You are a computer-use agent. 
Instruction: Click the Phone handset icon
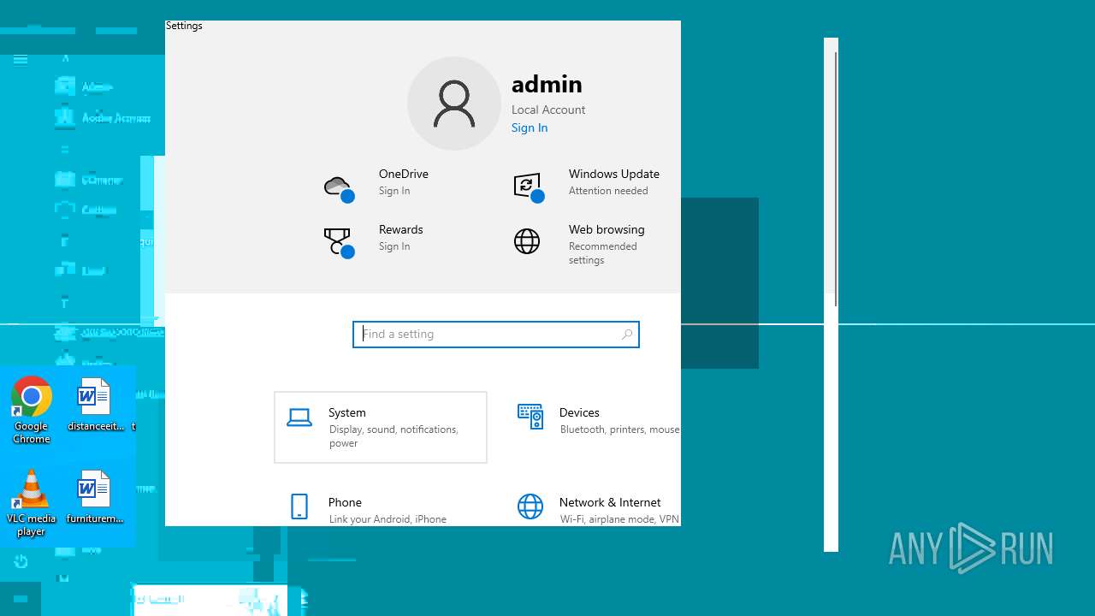point(299,506)
